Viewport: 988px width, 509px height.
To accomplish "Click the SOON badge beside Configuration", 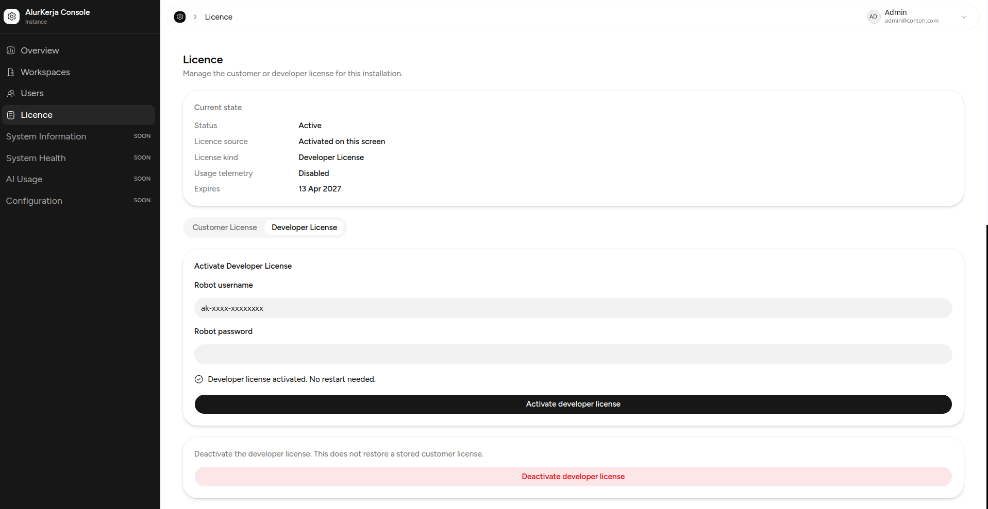I will (x=142, y=201).
